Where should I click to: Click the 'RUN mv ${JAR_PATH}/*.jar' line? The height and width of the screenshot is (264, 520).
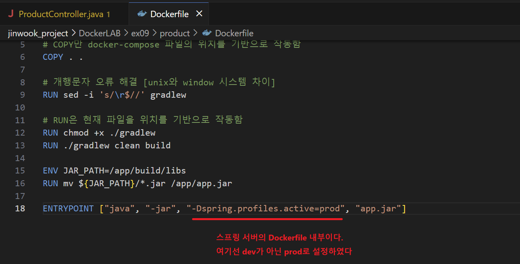(137, 183)
